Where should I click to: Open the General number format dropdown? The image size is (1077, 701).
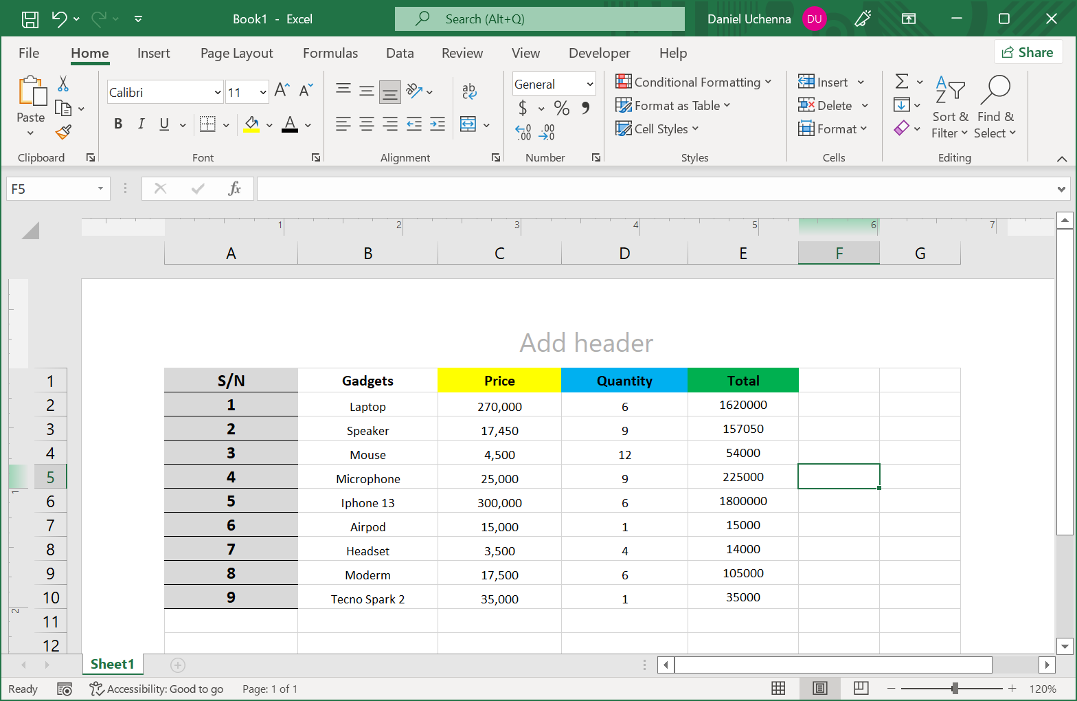[589, 85]
